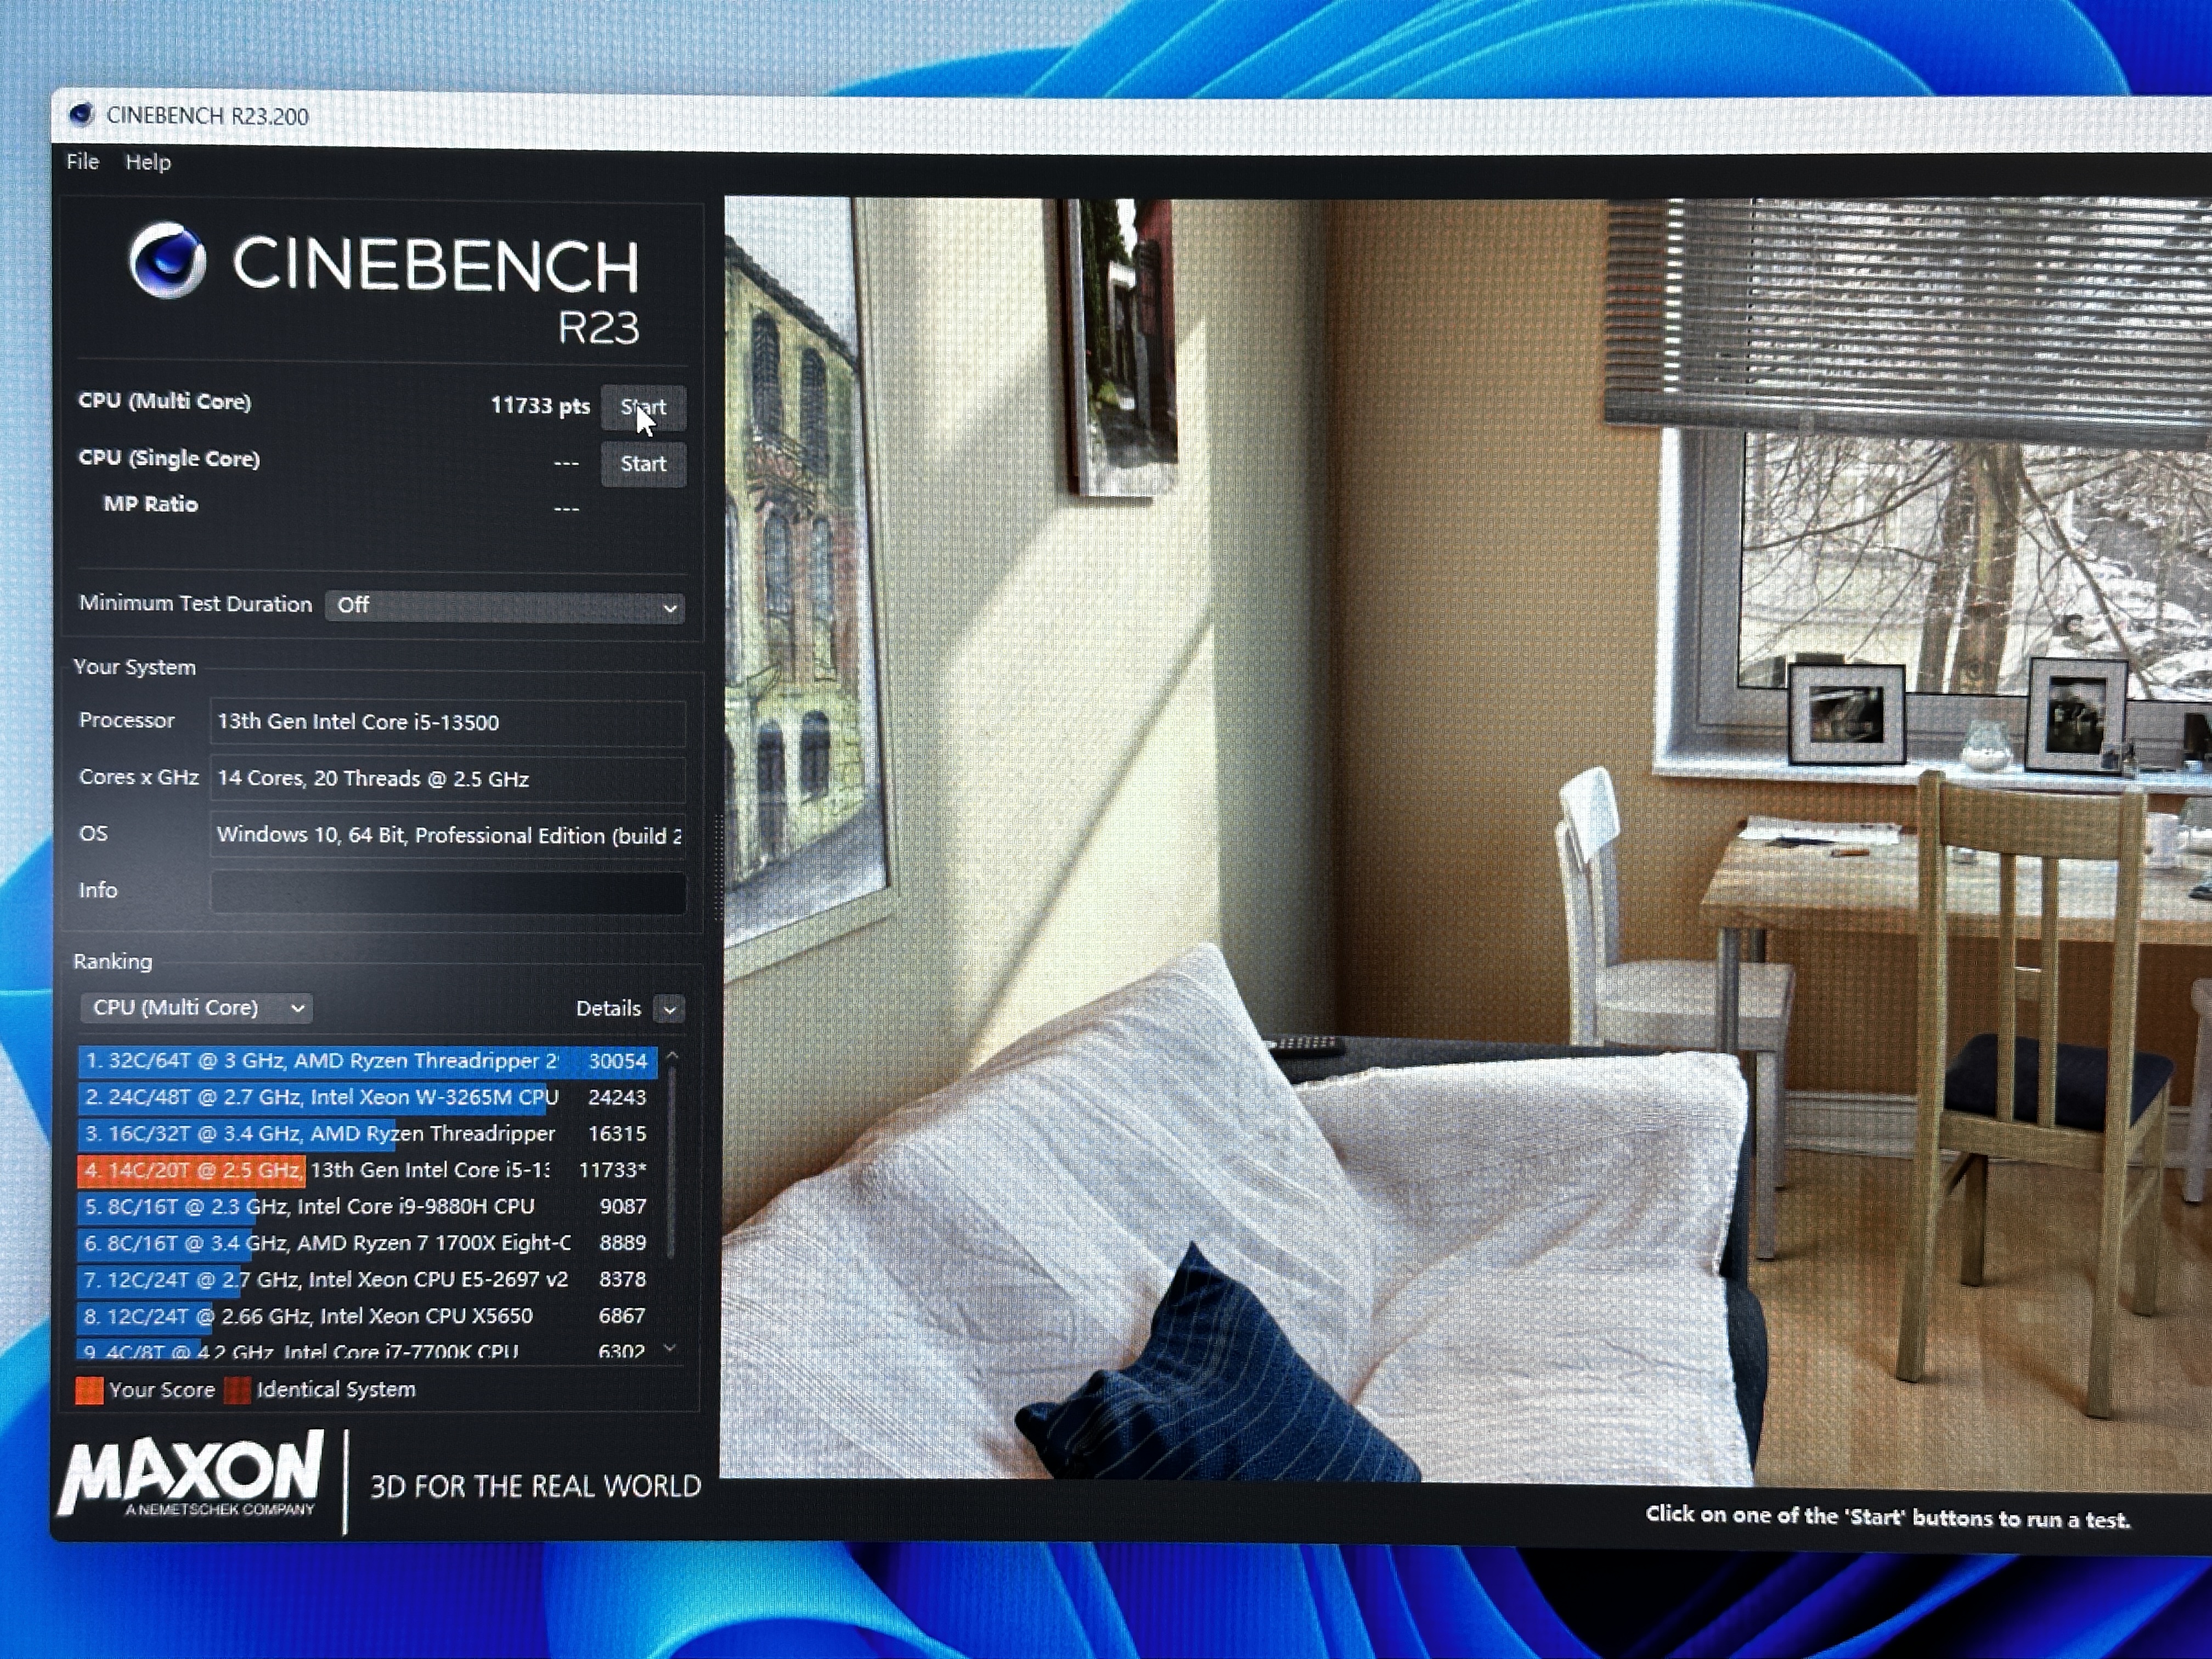
Task: Select Intel Core i9-9880H 9087 row
Action: tap(367, 1207)
